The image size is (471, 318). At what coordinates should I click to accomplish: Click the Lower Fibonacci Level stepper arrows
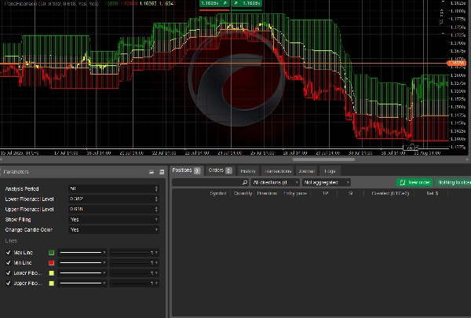pos(156,199)
